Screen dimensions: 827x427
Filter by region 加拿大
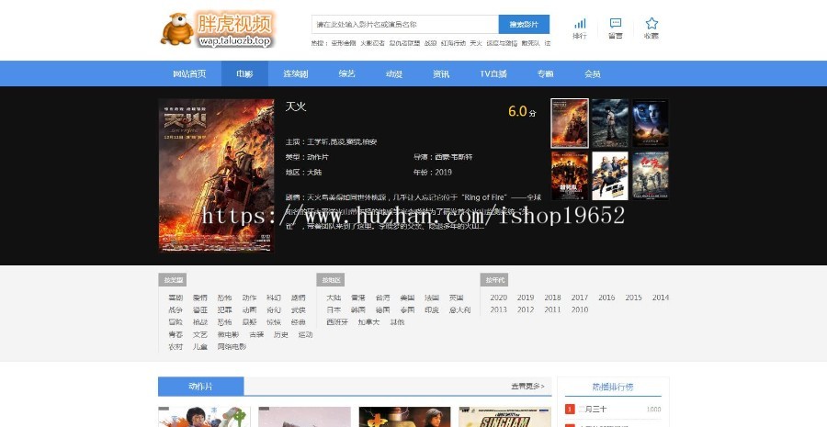(x=368, y=321)
